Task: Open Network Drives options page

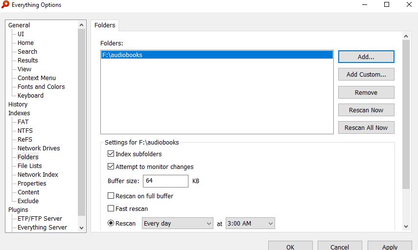Action: (x=39, y=148)
